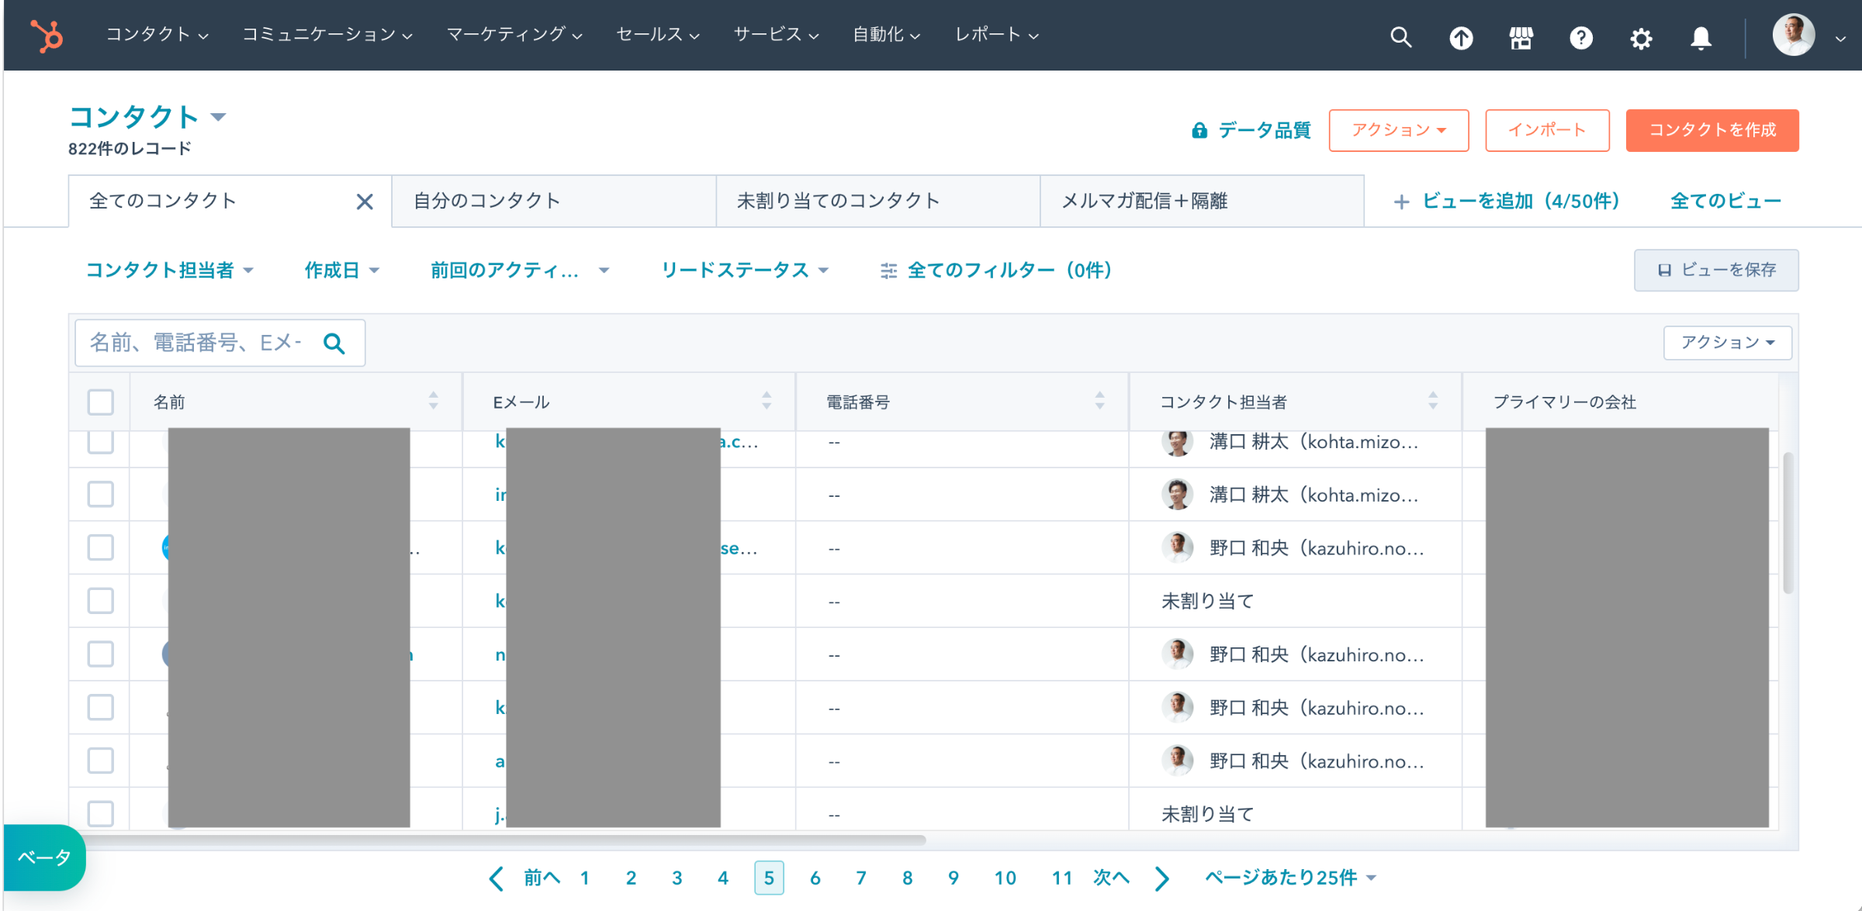This screenshot has height=911, width=1862.
Task: Click the ビューを保存 button
Action: coord(1716,270)
